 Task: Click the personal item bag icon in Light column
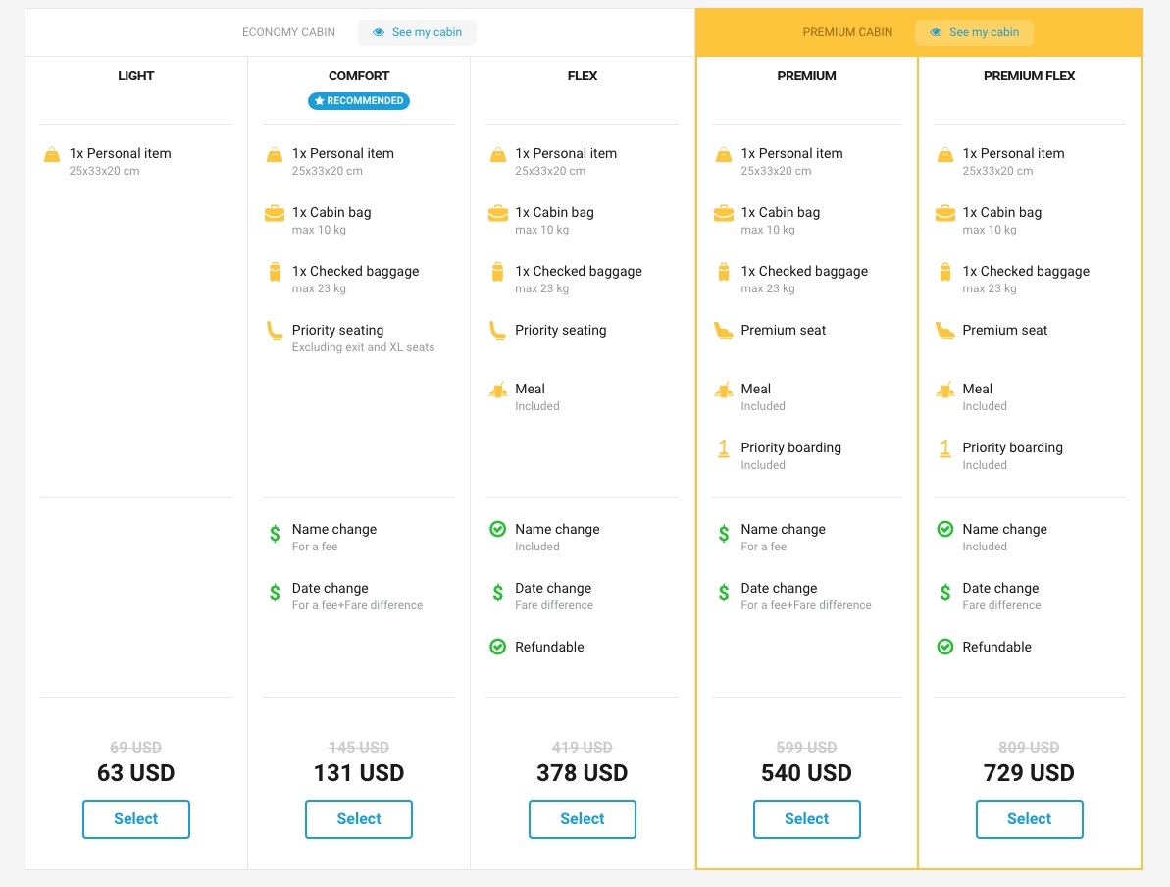[52, 155]
